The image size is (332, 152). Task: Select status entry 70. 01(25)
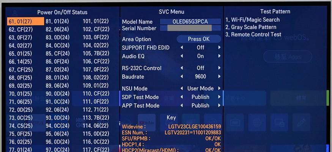pos(20,94)
